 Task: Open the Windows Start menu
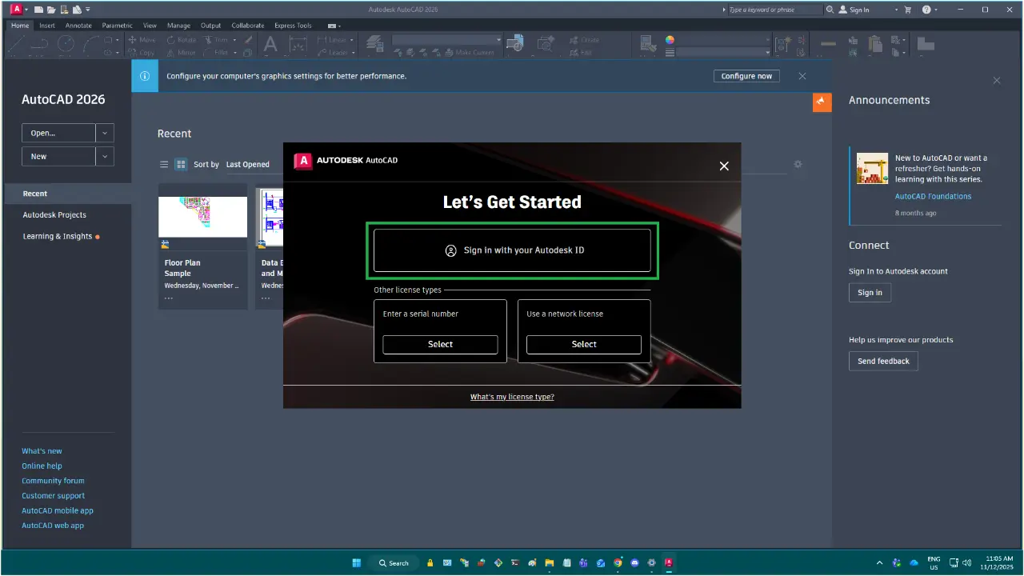pos(357,563)
